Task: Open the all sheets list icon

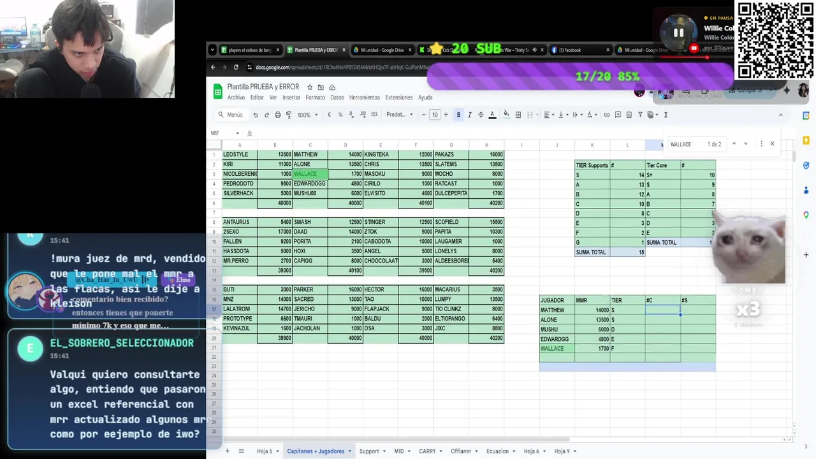Action: [241, 451]
